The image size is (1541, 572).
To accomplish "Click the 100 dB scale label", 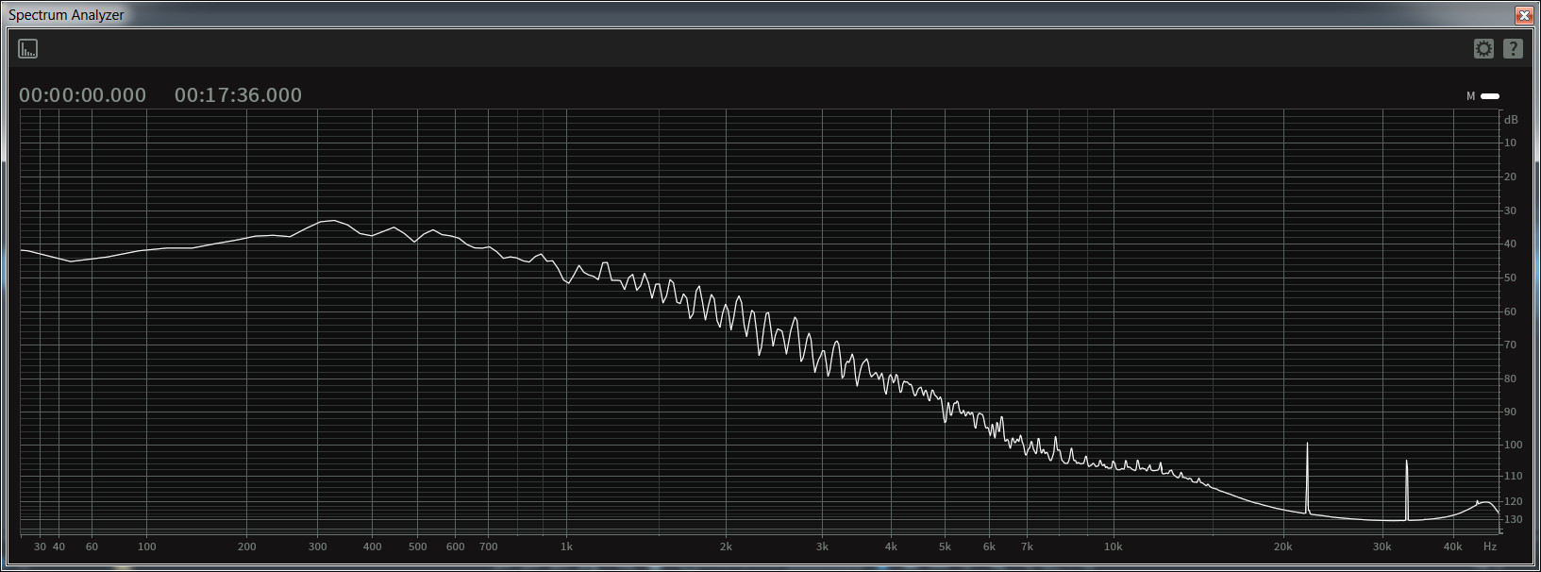I will tap(1513, 445).
